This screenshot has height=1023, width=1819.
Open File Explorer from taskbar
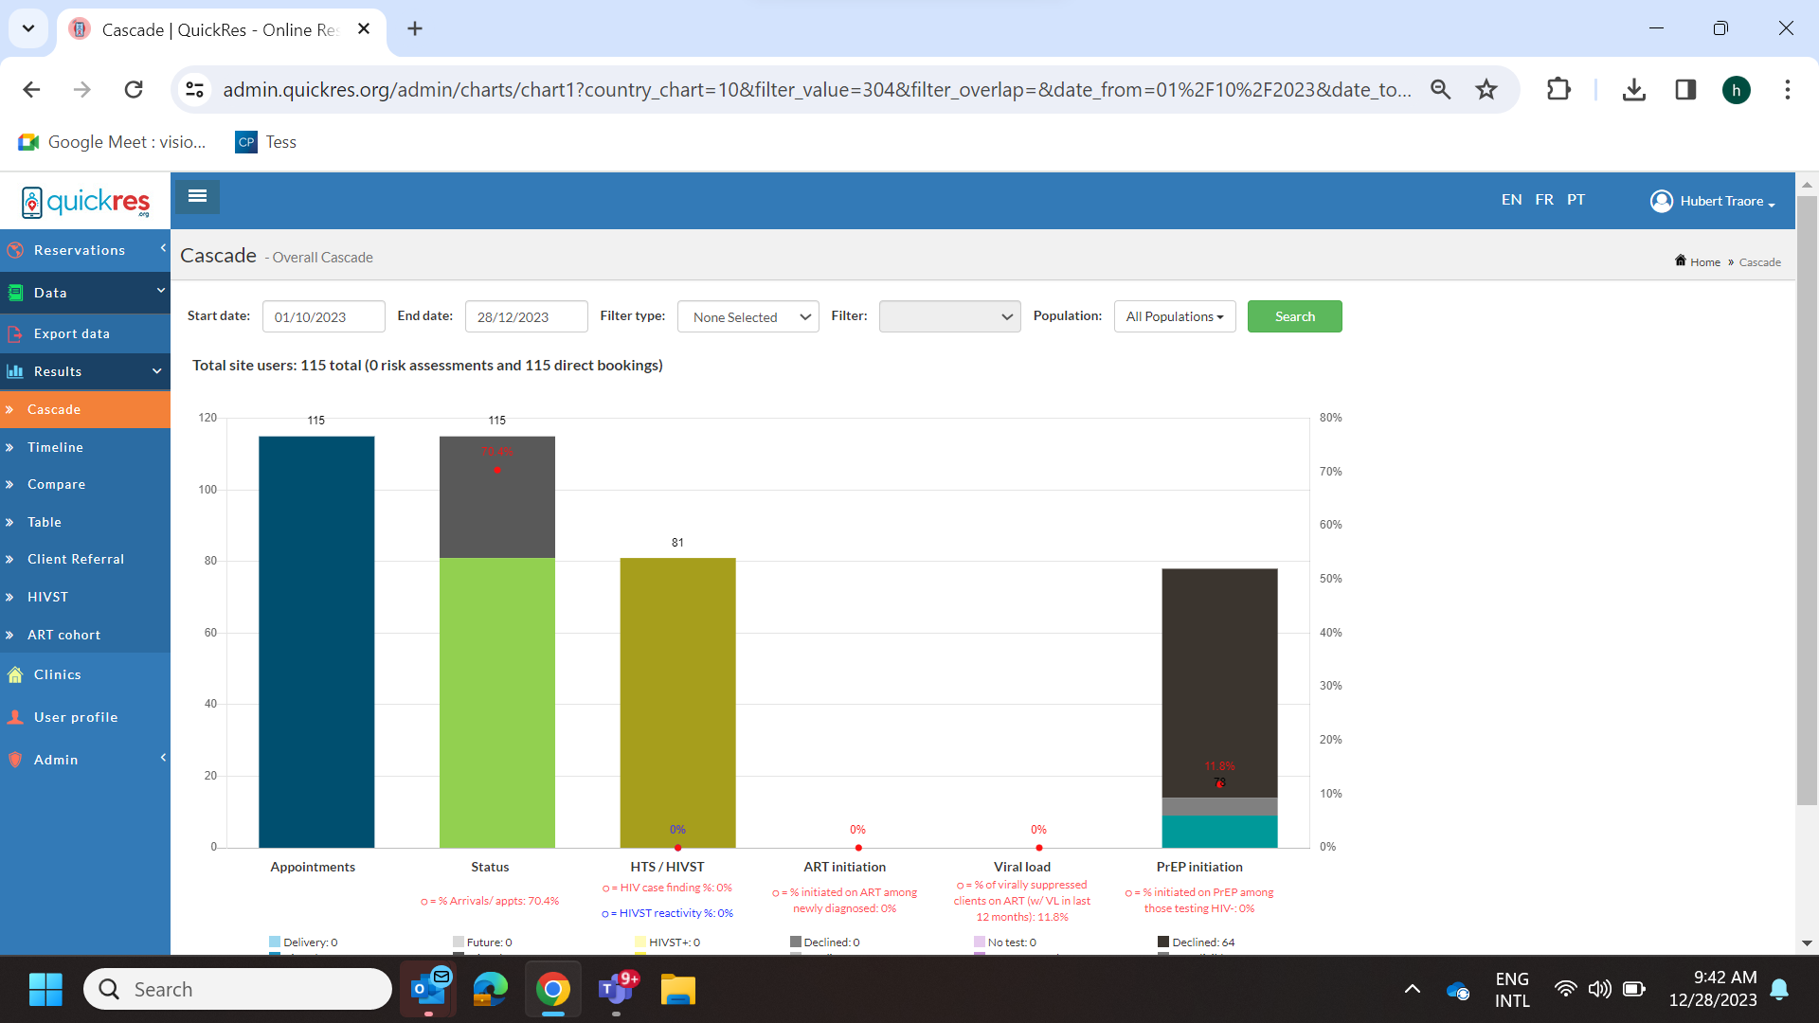(677, 990)
